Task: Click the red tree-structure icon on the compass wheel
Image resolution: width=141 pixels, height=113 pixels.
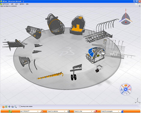Action: pyautogui.click(x=130, y=89)
